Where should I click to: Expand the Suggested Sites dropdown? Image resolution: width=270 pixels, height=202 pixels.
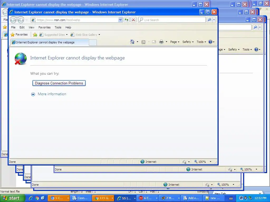tap(67, 35)
